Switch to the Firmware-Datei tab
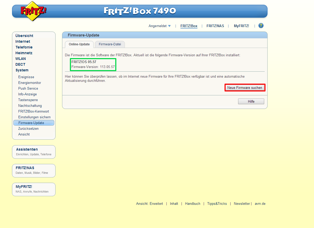Viewport: 314px width, 228px height. (110, 44)
